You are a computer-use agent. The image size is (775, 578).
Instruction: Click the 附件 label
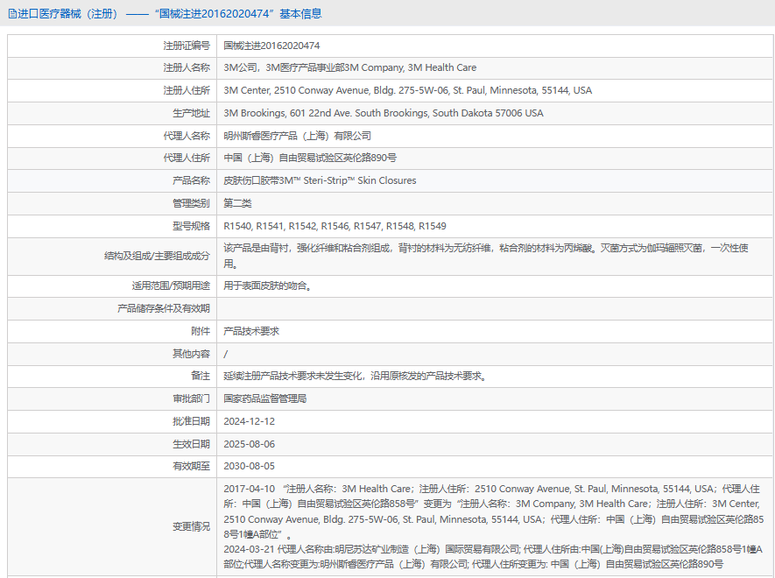pyautogui.click(x=201, y=331)
